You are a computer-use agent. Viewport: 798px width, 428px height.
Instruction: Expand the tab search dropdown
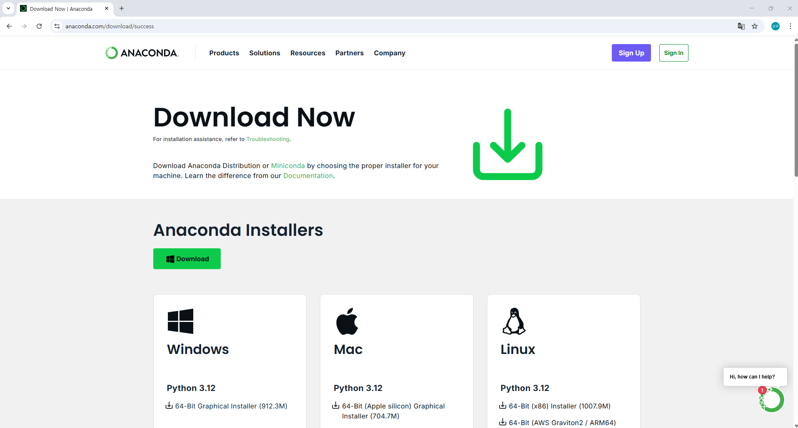coord(8,8)
